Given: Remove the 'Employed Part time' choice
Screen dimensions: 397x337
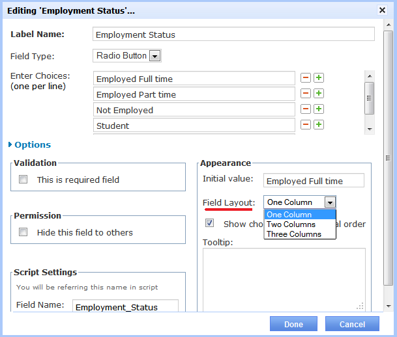Looking at the screenshot, I should click(305, 94).
